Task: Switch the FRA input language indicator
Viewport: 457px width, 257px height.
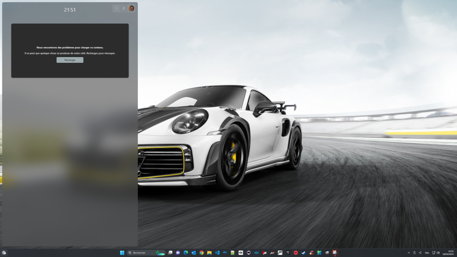Action: [427, 253]
